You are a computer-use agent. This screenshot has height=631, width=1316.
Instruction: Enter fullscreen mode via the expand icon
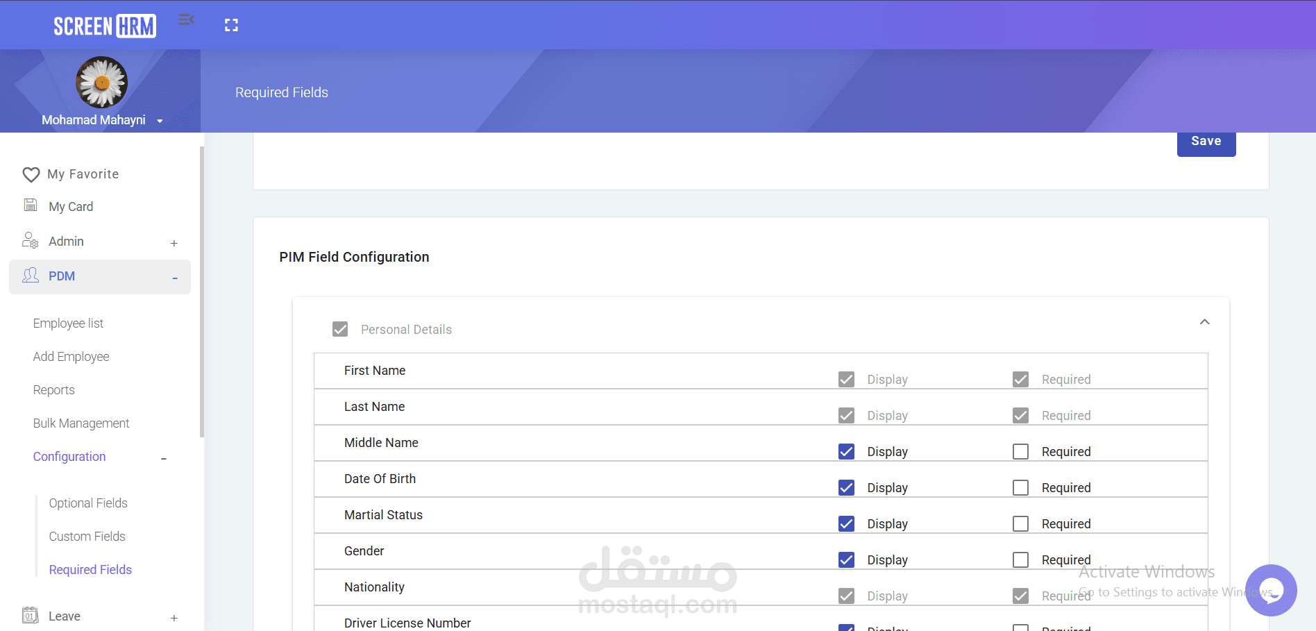coord(231,24)
